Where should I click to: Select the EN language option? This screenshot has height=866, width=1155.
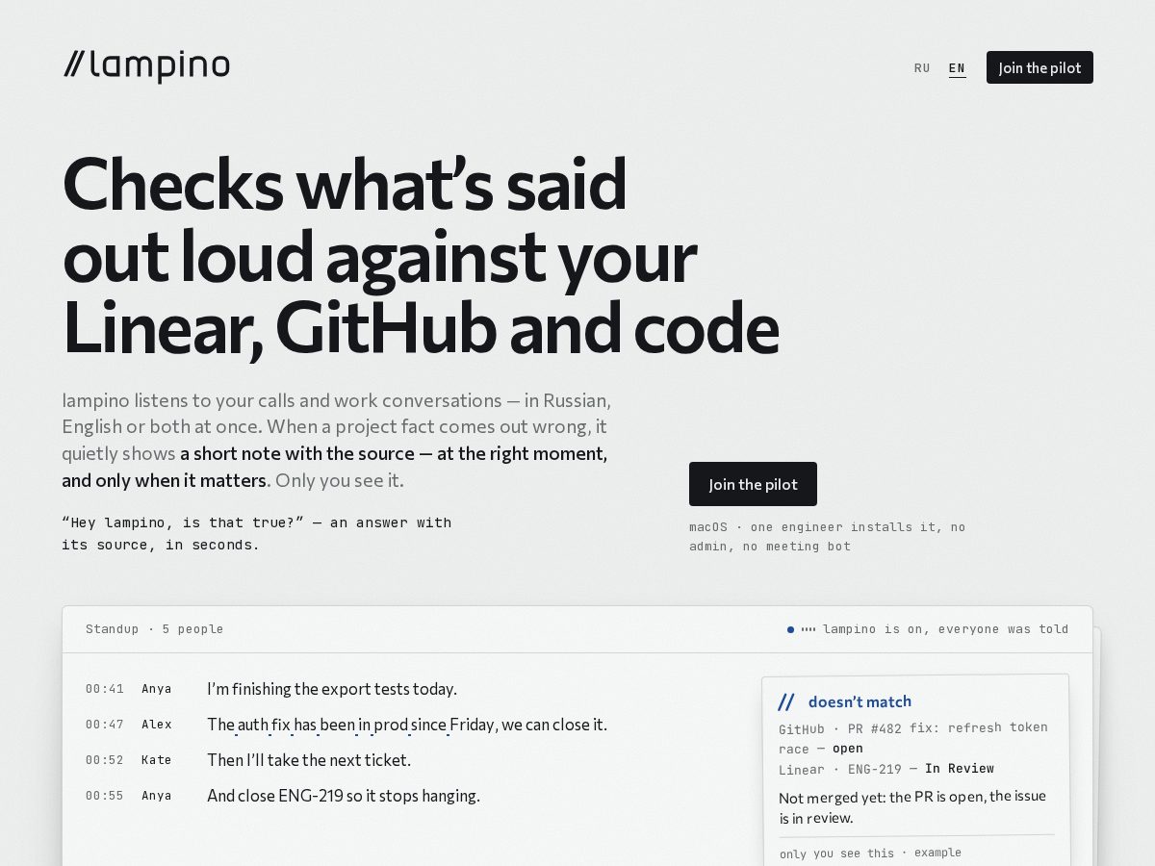[957, 68]
